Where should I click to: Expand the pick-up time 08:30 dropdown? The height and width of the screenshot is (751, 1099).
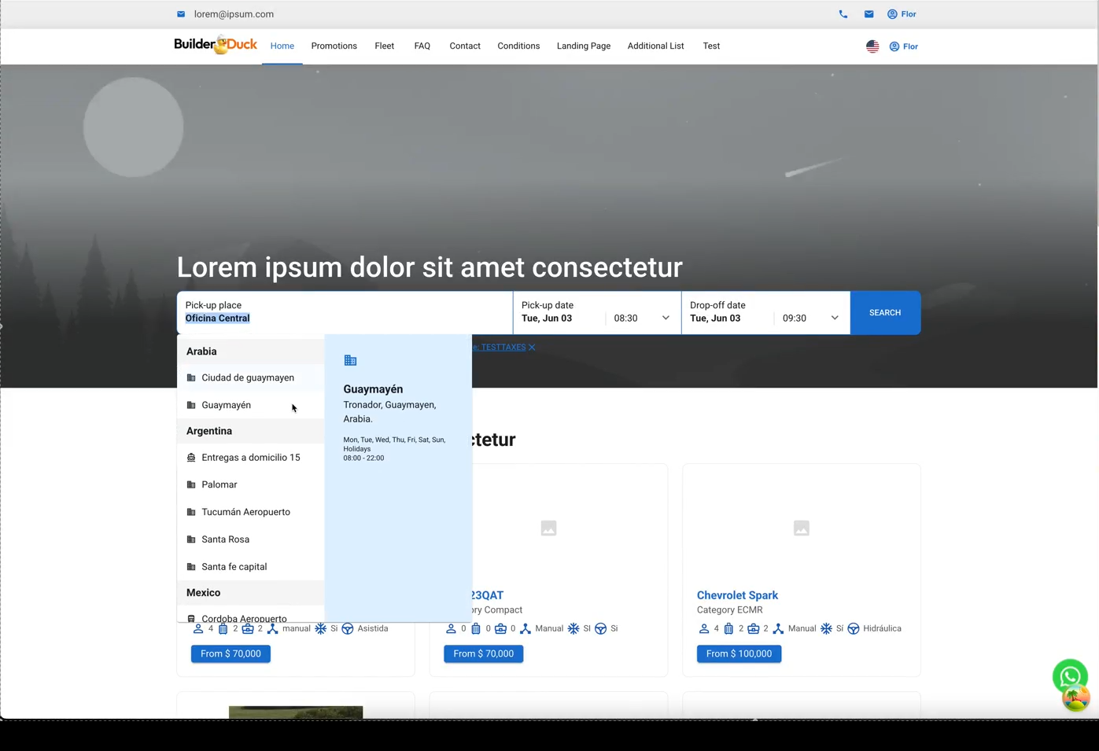642,318
